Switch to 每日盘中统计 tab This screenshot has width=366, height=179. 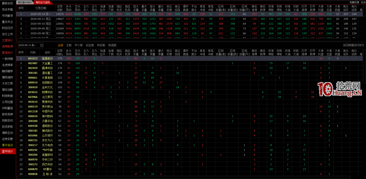[x=25, y=2]
